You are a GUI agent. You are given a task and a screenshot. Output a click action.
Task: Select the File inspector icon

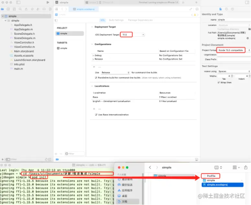[220, 9]
